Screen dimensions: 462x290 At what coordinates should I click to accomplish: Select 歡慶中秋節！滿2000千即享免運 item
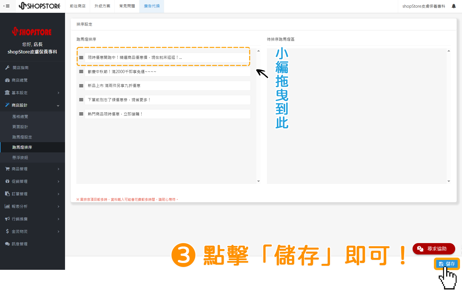(x=168, y=72)
